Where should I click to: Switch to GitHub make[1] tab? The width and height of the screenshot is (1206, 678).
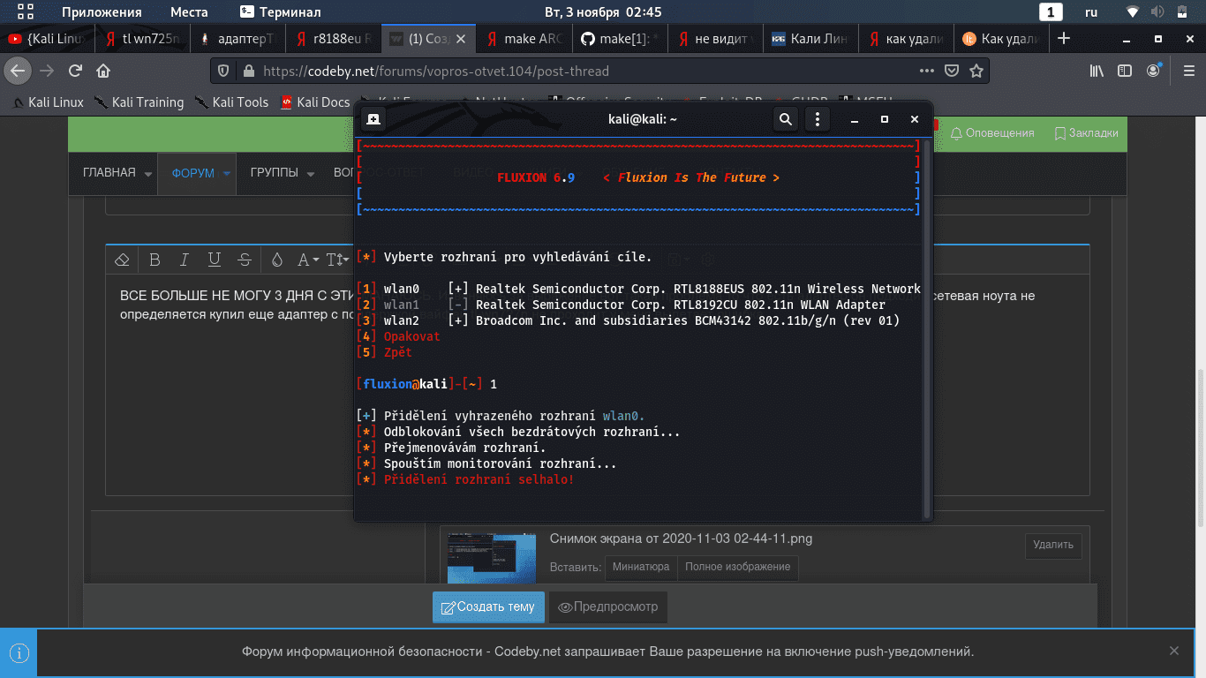pos(619,39)
